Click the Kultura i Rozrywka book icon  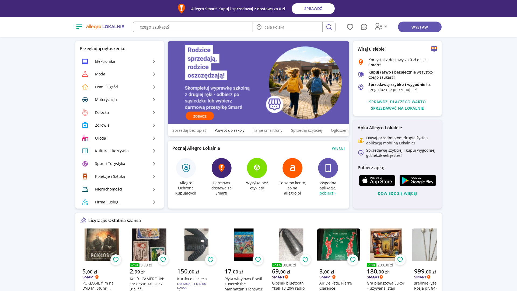click(85, 151)
